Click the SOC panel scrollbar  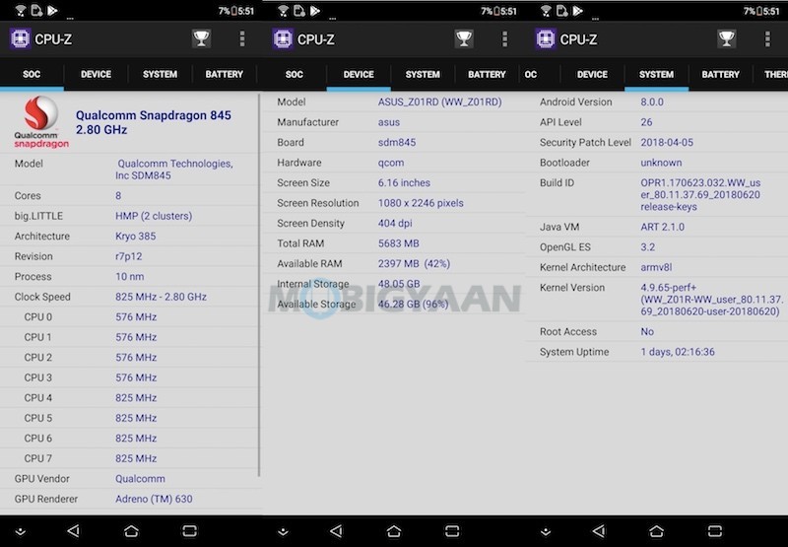coord(259,284)
